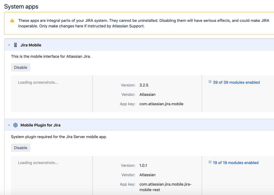Viewport: 274px width, 195px height.
Task: Disable the Mobile Plugin for Jira
Action: pos(21,147)
